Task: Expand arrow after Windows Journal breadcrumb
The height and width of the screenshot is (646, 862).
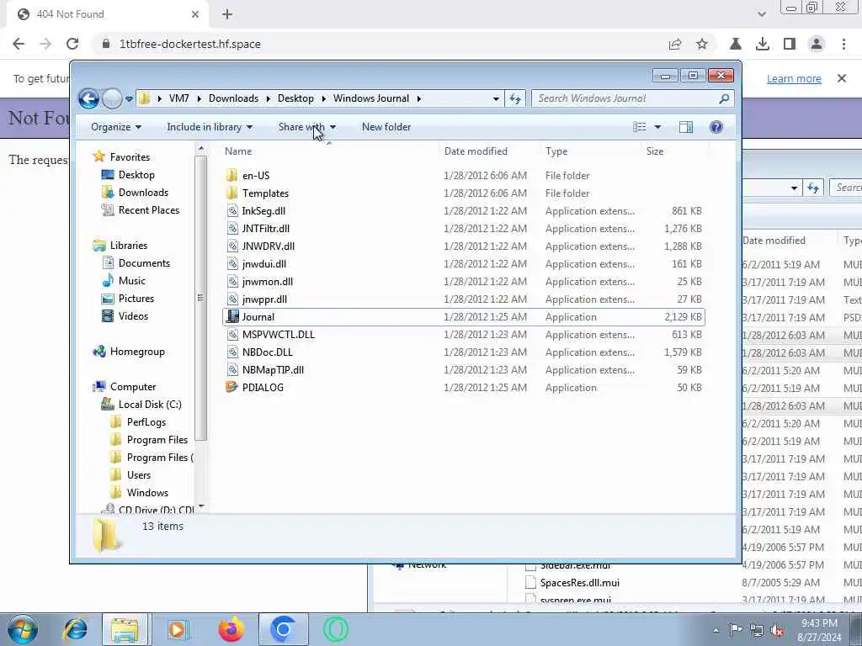Action: click(419, 99)
